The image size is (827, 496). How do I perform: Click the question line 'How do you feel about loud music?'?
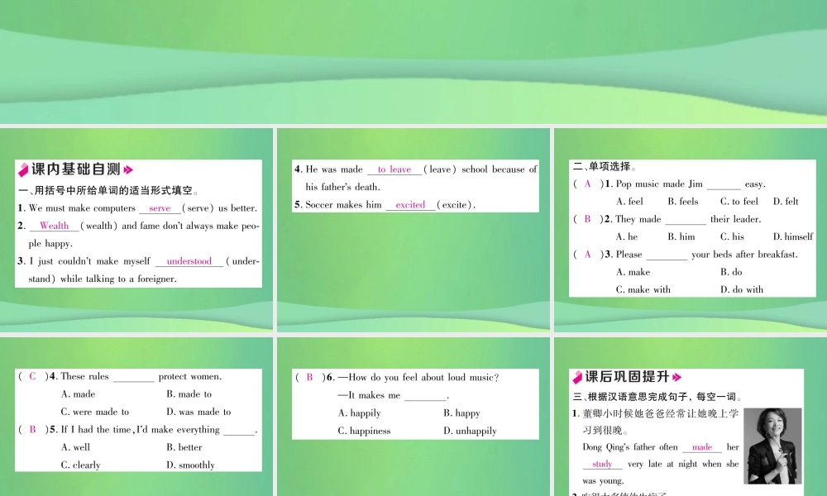[418, 378]
